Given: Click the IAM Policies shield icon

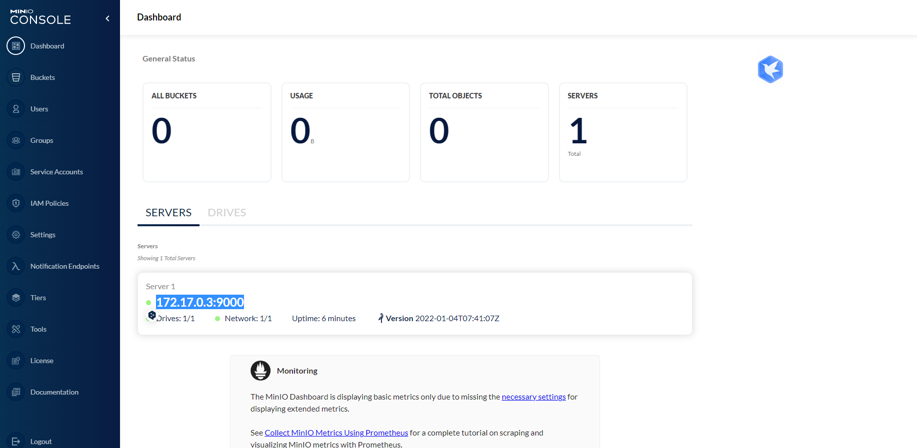Looking at the screenshot, I should click(x=16, y=203).
